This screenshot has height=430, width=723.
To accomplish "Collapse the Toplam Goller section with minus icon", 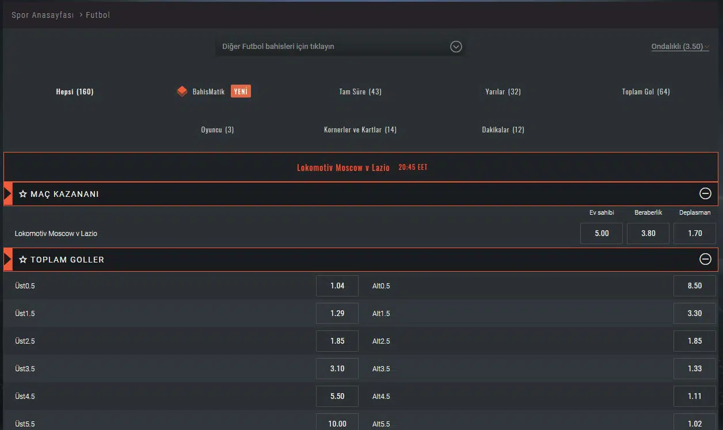I will pyautogui.click(x=705, y=260).
